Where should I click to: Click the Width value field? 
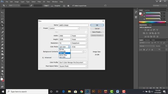click(x=65, y=36)
